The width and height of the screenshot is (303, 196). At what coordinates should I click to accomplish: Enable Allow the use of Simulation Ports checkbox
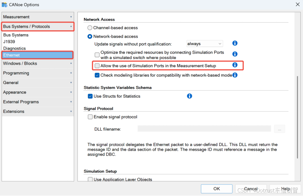[x=97, y=66]
